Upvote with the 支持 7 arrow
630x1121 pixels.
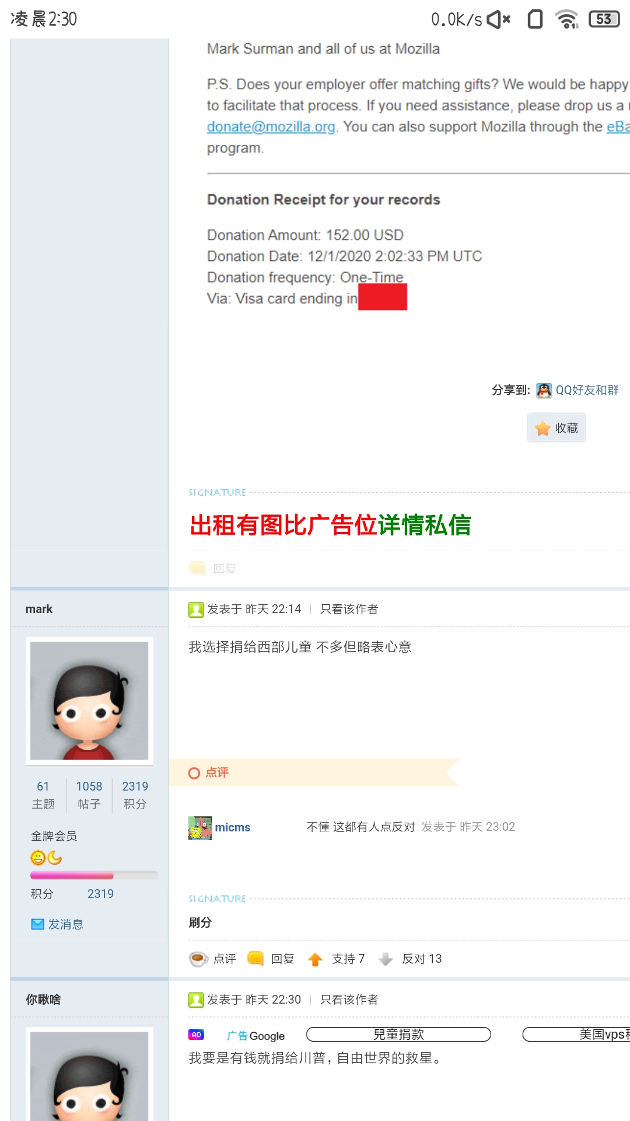(x=315, y=959)
